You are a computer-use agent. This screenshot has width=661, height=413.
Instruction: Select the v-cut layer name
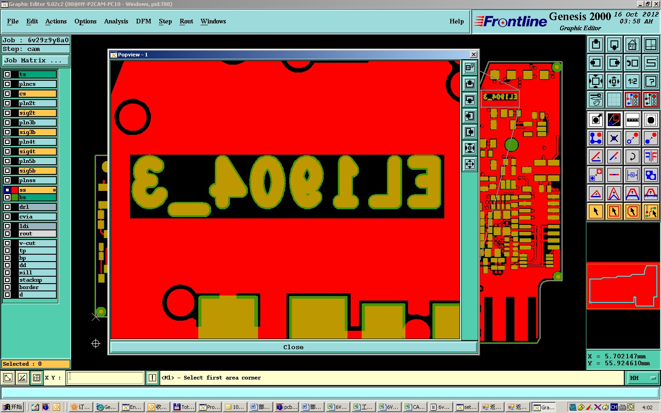pyautogui.click(x=37, y=243)
